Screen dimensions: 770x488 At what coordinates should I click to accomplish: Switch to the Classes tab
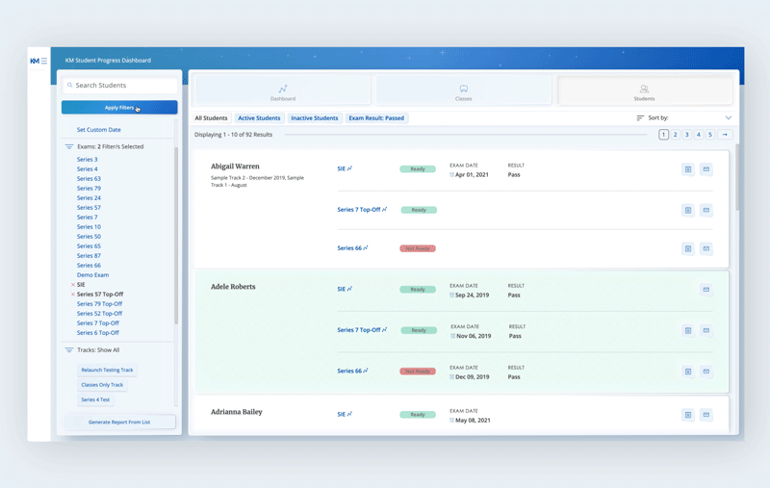click(463, 91)
